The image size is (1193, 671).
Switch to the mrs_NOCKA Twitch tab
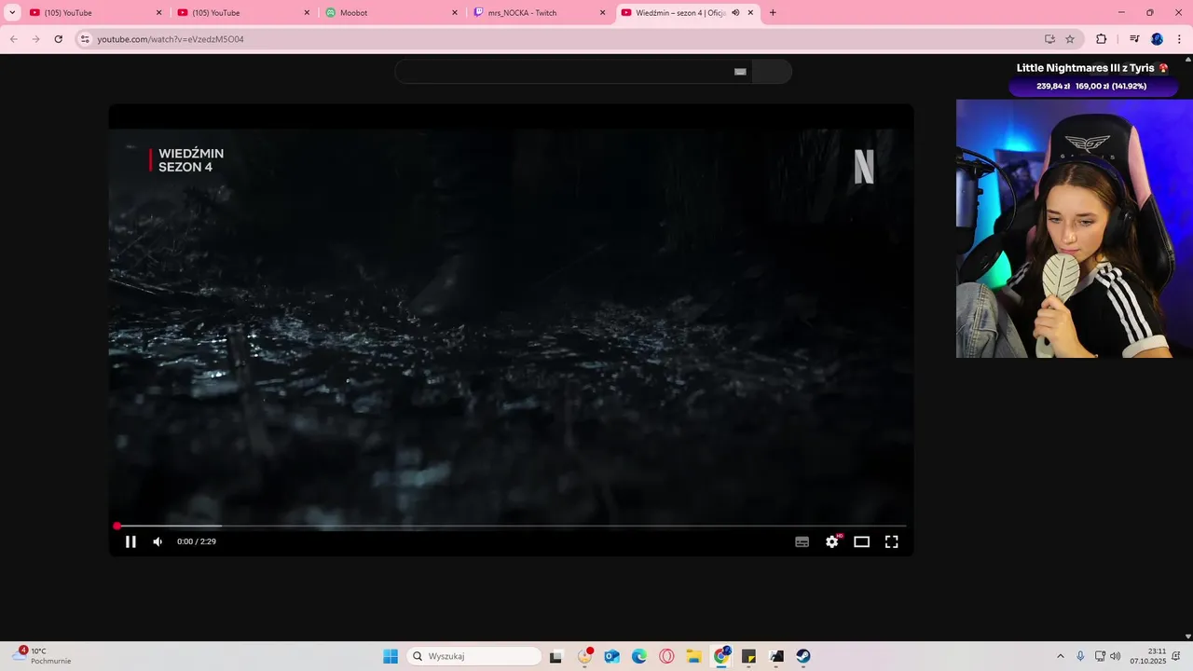point(538,13)
